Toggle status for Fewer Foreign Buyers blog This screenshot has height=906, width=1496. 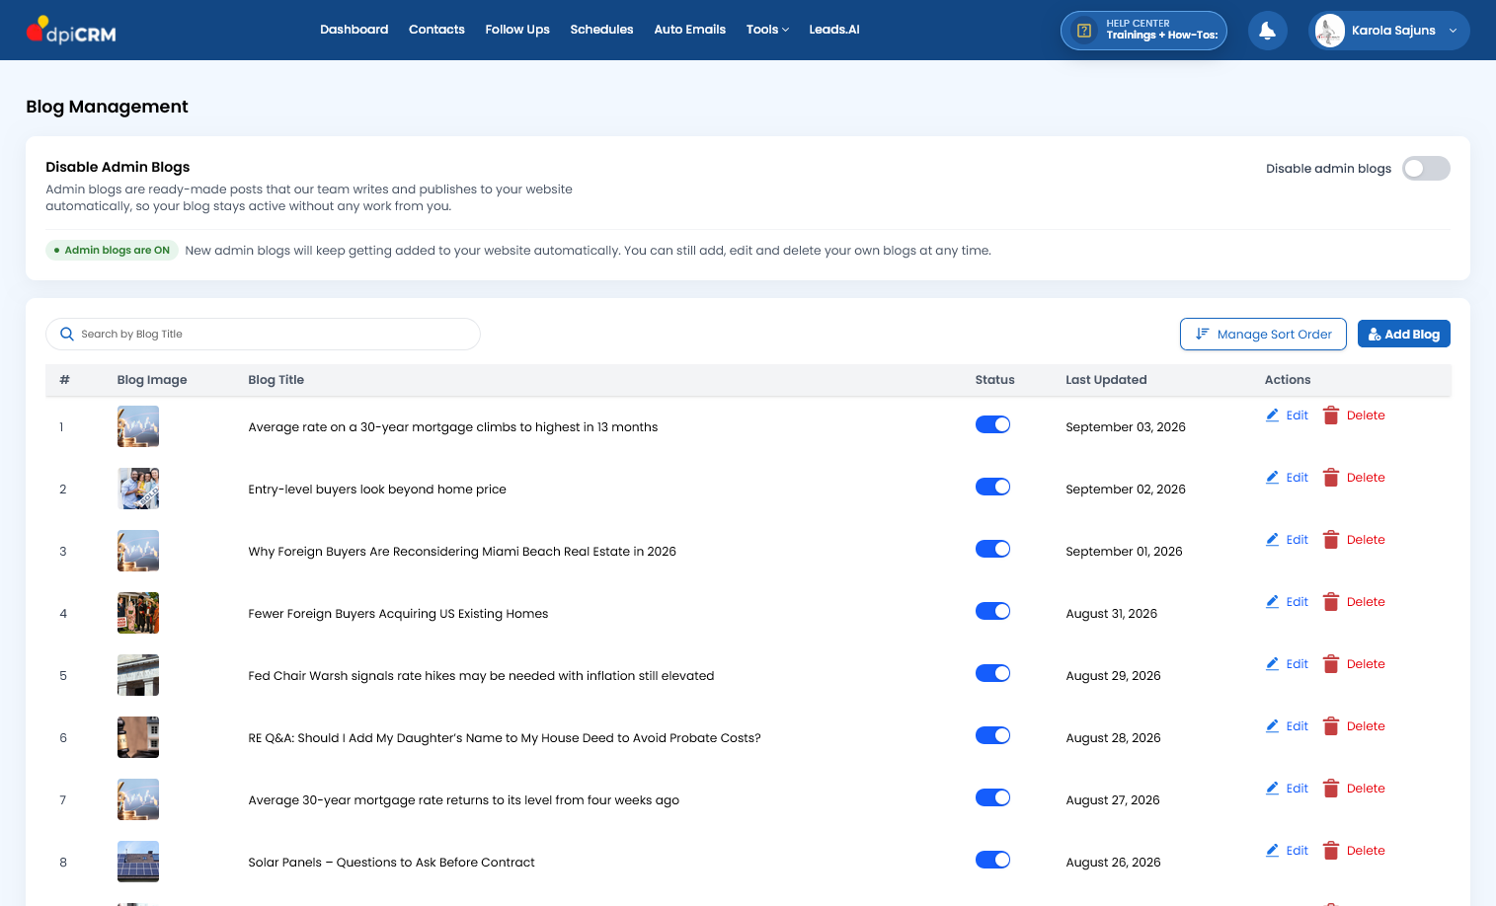[992, 611]
